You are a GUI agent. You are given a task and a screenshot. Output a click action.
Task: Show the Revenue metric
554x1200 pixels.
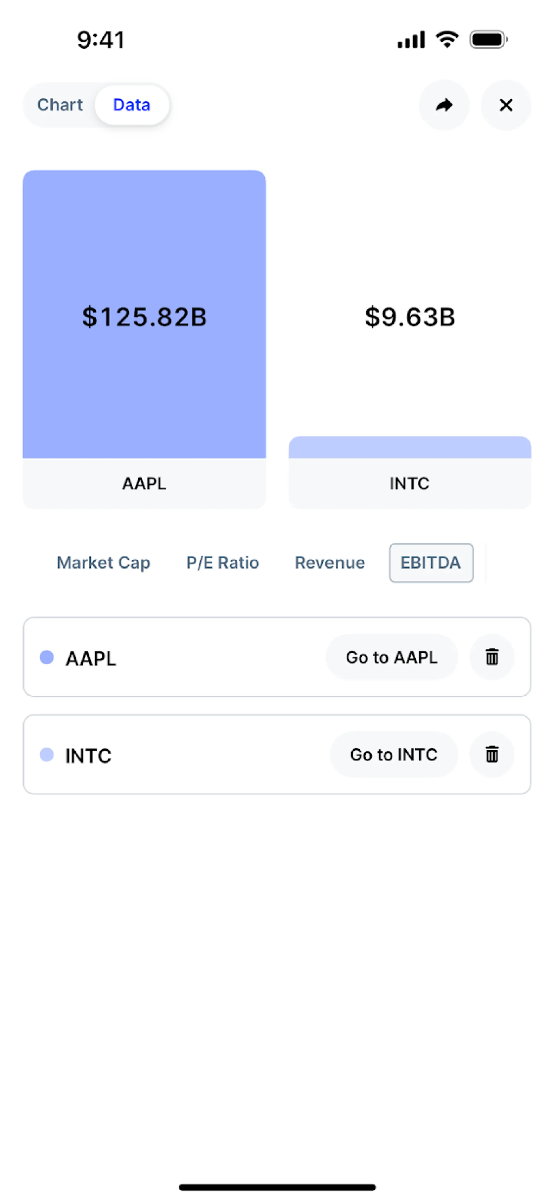coord(330,563)
